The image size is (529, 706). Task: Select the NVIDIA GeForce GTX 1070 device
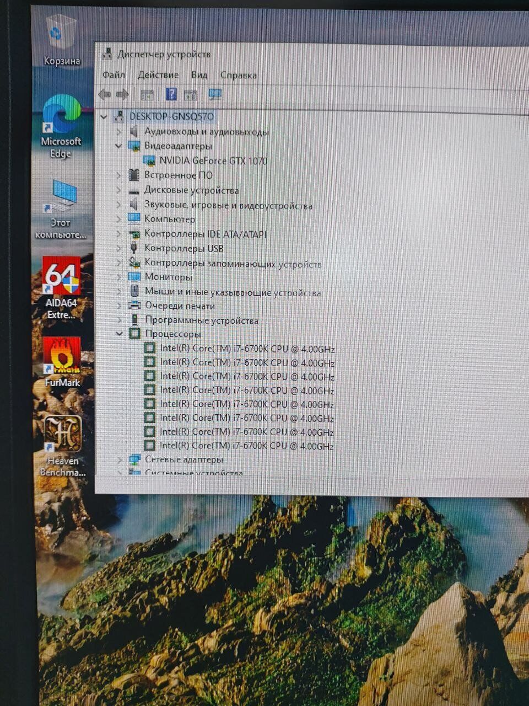(x=213, y=161)
